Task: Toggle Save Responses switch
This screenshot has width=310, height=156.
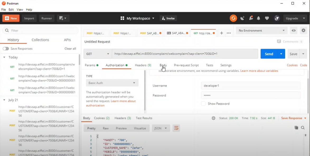Action: coord(6,49)
